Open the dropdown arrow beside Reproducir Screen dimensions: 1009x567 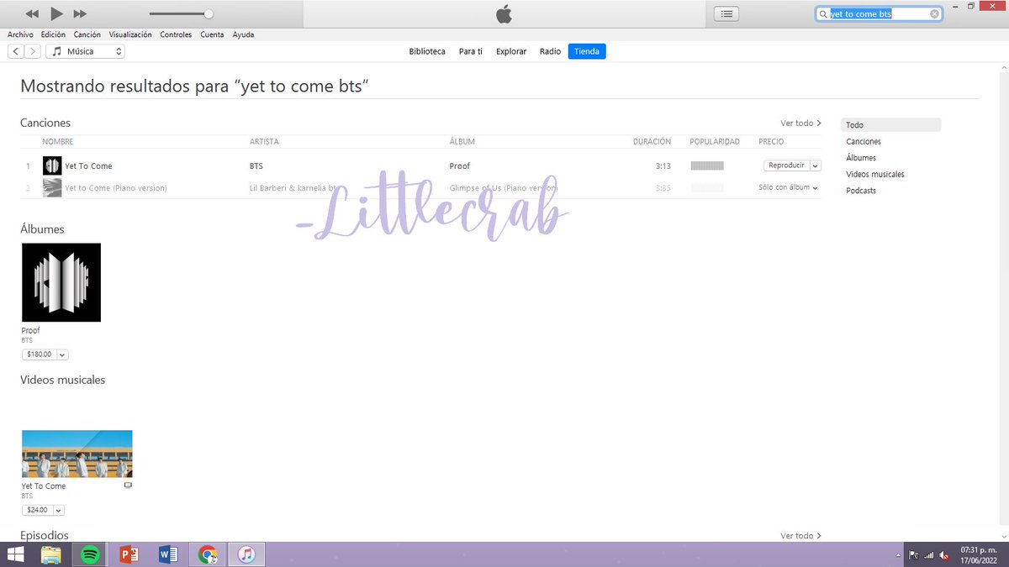(816, 165)
